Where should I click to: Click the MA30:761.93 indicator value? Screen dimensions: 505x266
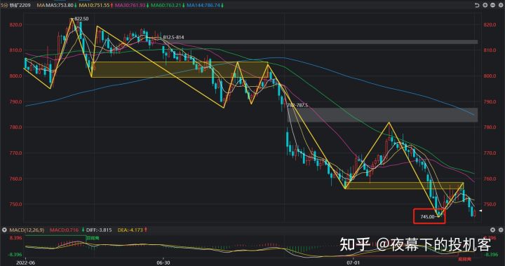[130, 6]
